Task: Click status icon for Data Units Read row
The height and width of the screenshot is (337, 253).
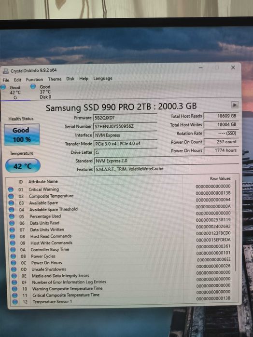Action: coord(12,223)
